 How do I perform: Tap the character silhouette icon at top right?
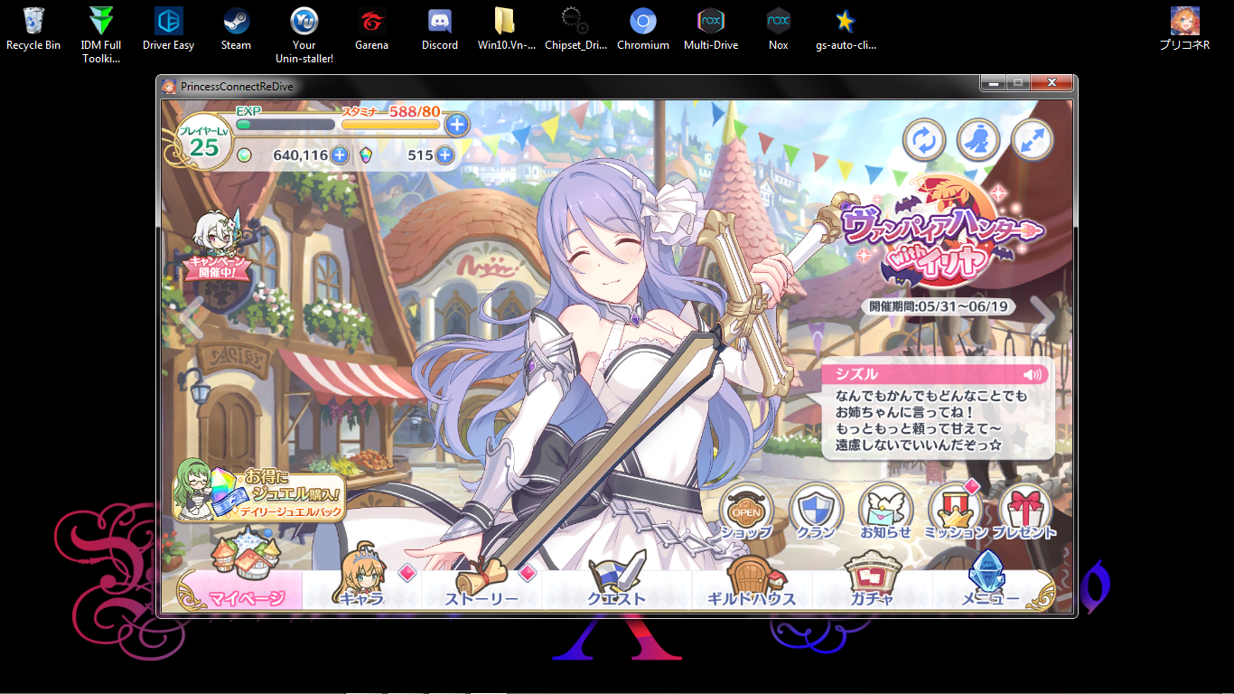click(x=978, y=141)
